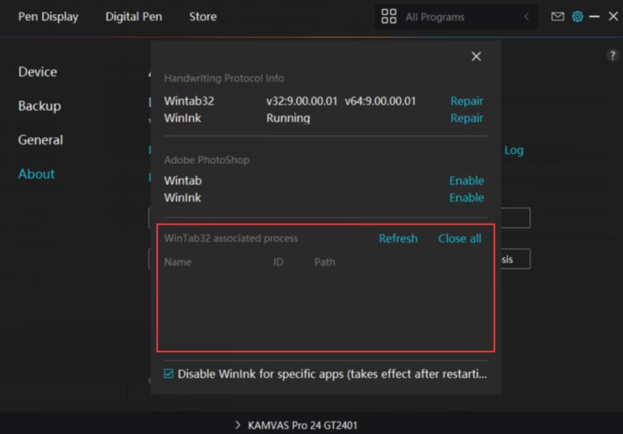Click Close all associated processes
Viewport: 623px width, 434px height.
(x=459, y=238)
